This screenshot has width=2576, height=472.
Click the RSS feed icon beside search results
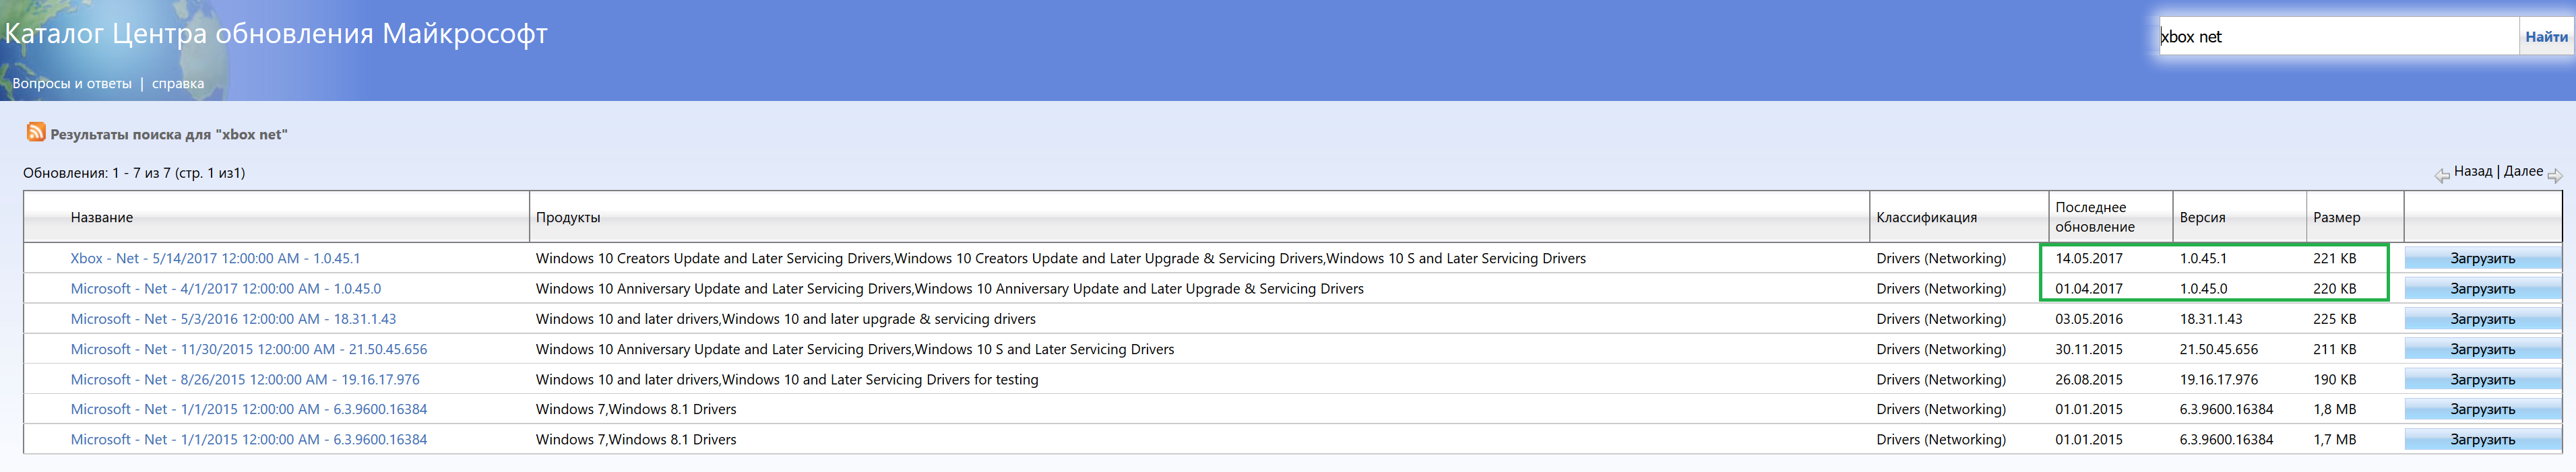pyautogui.click(x=36, y=132)
